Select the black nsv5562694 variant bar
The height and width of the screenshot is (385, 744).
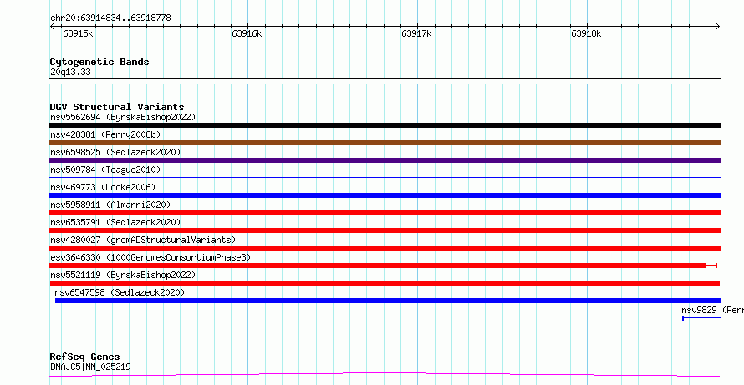coord(385,125)
